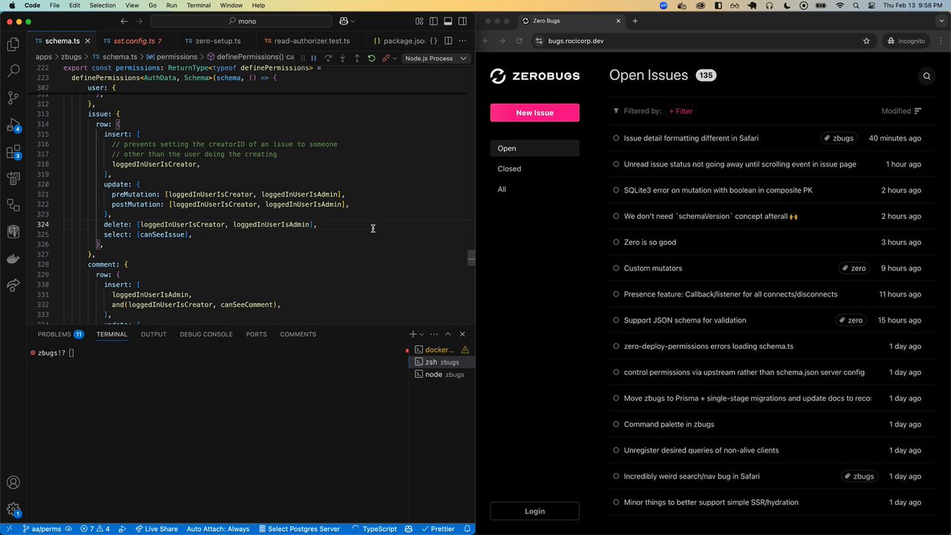The height and width of the screenshot is (535, 951).
Task: Pause the debug session
Action: 314,58
